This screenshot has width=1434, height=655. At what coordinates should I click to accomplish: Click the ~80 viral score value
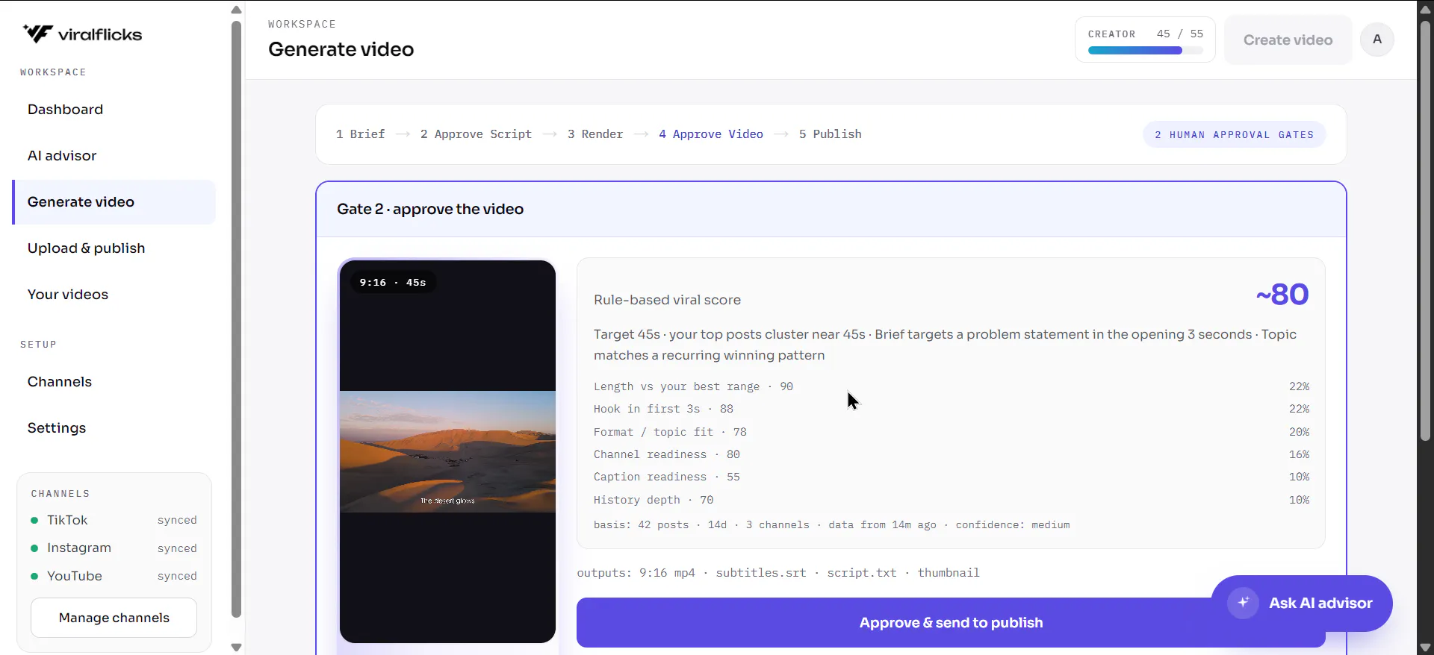tap(1282, 295)
